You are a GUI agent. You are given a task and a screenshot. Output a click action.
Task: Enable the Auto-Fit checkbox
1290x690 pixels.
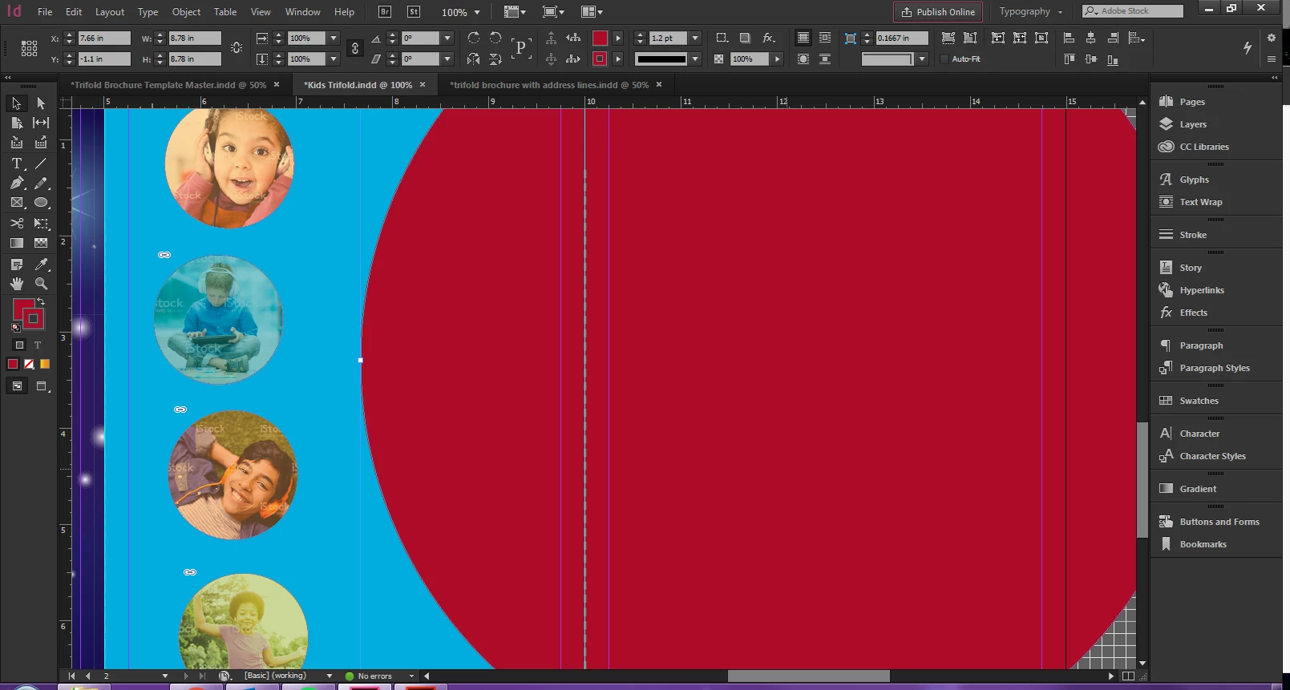pos(944,59)
